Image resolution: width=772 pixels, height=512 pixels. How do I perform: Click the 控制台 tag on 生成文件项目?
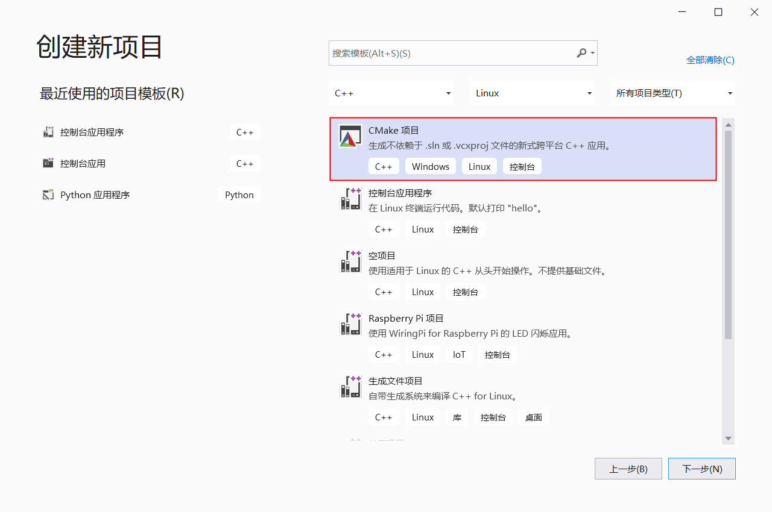tap(493, 417)
